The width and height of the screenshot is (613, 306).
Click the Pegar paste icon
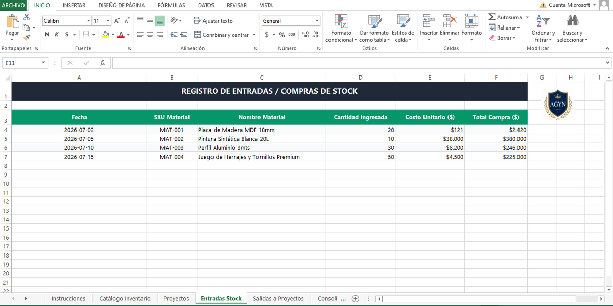(x=12, y=21)
